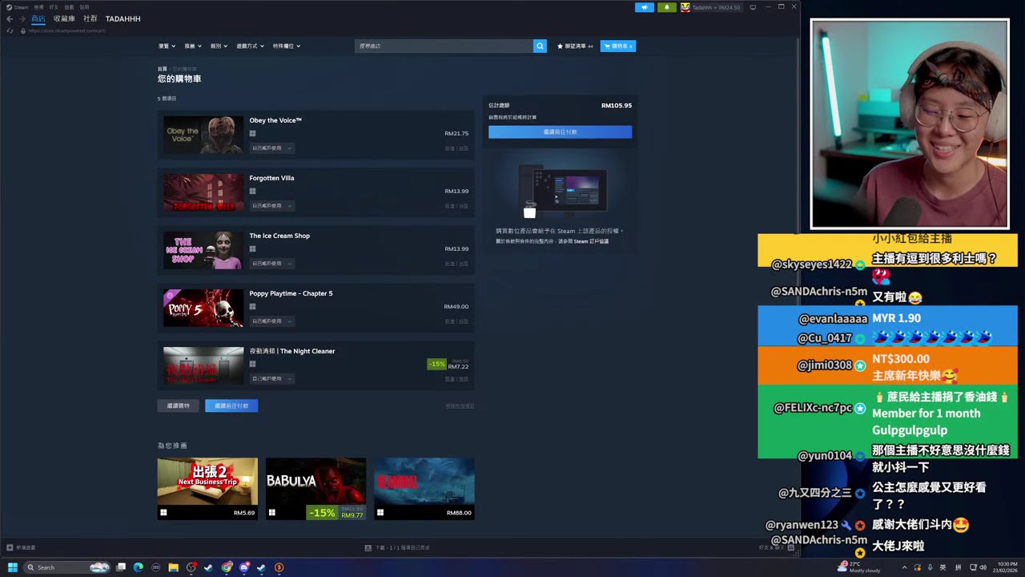Image resolution: width=1025 pixels, height=577 pixels.
Task: Open File Explorer from the taskbar
Action: [173, 567]
